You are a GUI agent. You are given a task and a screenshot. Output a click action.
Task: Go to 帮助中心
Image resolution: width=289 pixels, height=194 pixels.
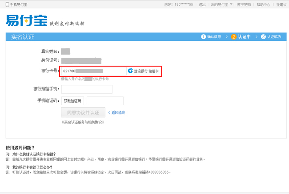[x=263, y=4]
